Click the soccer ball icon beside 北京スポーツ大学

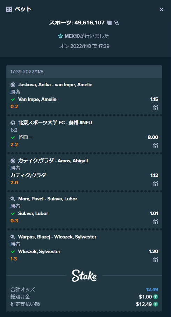tap(13, 123)
